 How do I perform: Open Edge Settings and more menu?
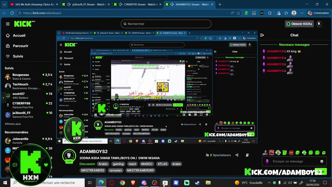tap(302, 13)
